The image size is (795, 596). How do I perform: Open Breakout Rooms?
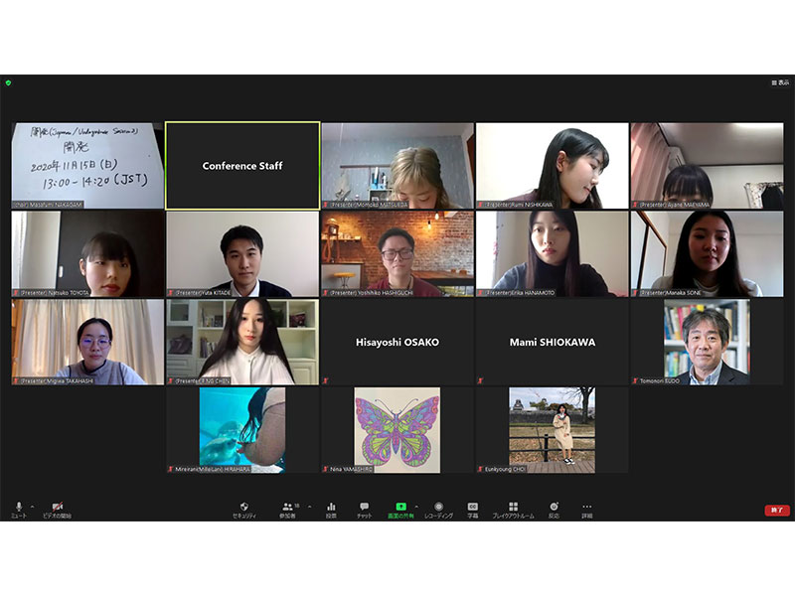click(x=514, y=509)
